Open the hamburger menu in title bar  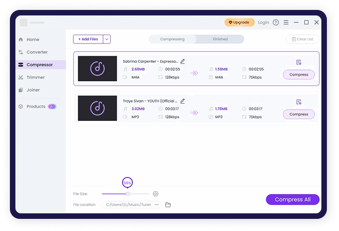point(286,23)
